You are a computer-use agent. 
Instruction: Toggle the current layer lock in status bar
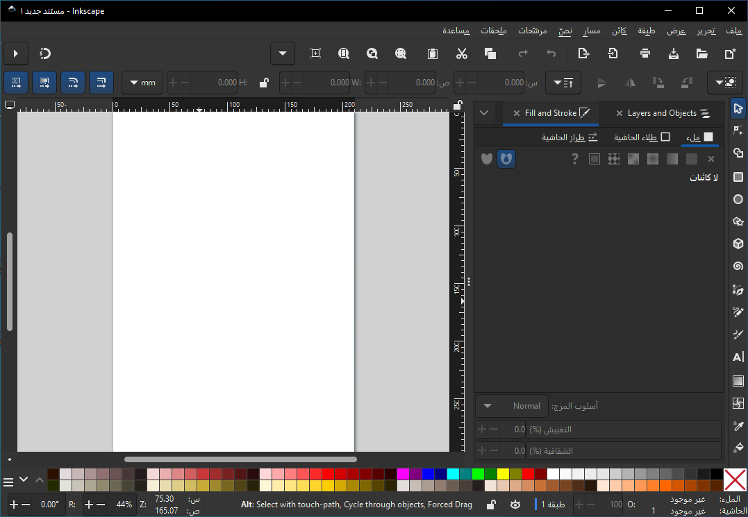491,504
